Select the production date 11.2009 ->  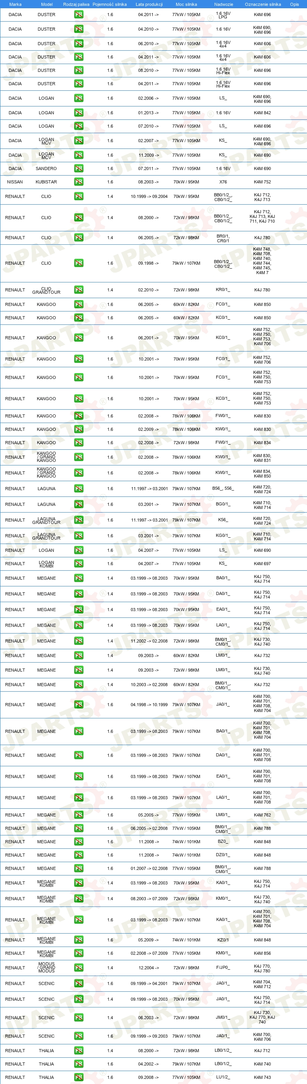tap(148, 155)
